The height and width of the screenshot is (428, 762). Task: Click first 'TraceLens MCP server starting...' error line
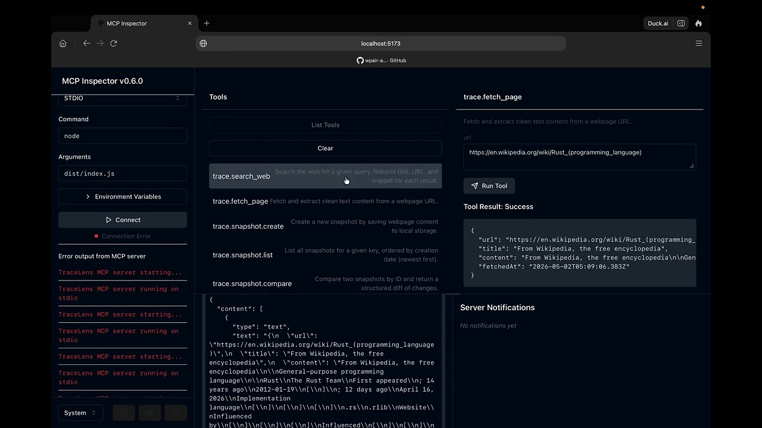120,272
